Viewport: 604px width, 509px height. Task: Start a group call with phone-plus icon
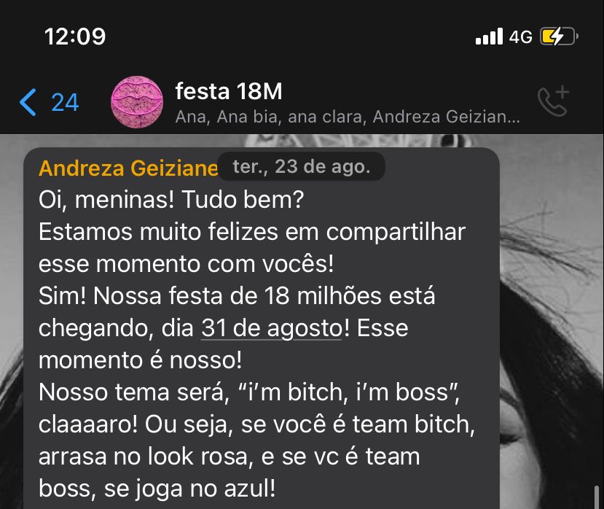tap(554, 101)
